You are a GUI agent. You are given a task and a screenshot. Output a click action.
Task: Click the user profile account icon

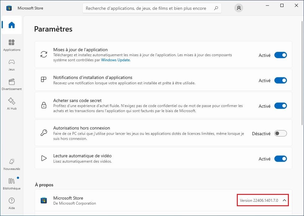(239, 8)
